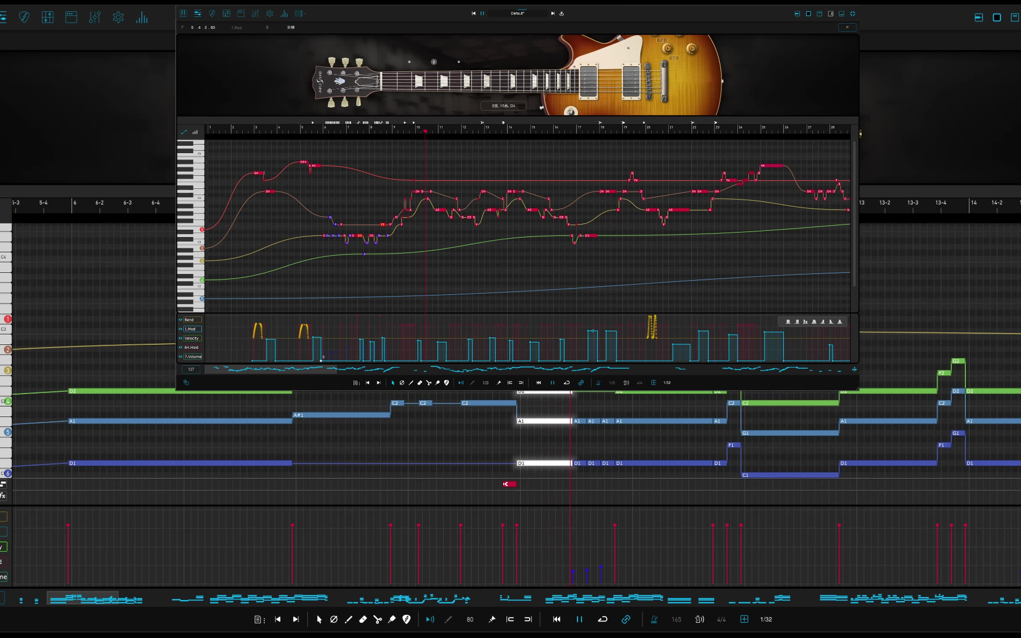Click the mixer sliders icon in top-left toolbar

pos(95,18)
